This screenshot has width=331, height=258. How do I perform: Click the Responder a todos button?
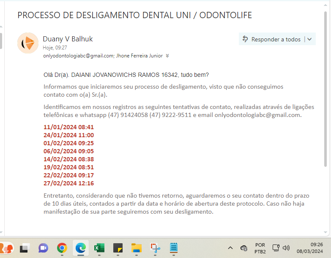[271, 39]
